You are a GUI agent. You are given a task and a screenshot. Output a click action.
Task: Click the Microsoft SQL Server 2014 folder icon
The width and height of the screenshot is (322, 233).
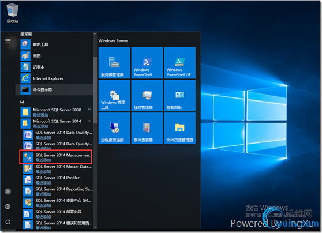(25, 123)
